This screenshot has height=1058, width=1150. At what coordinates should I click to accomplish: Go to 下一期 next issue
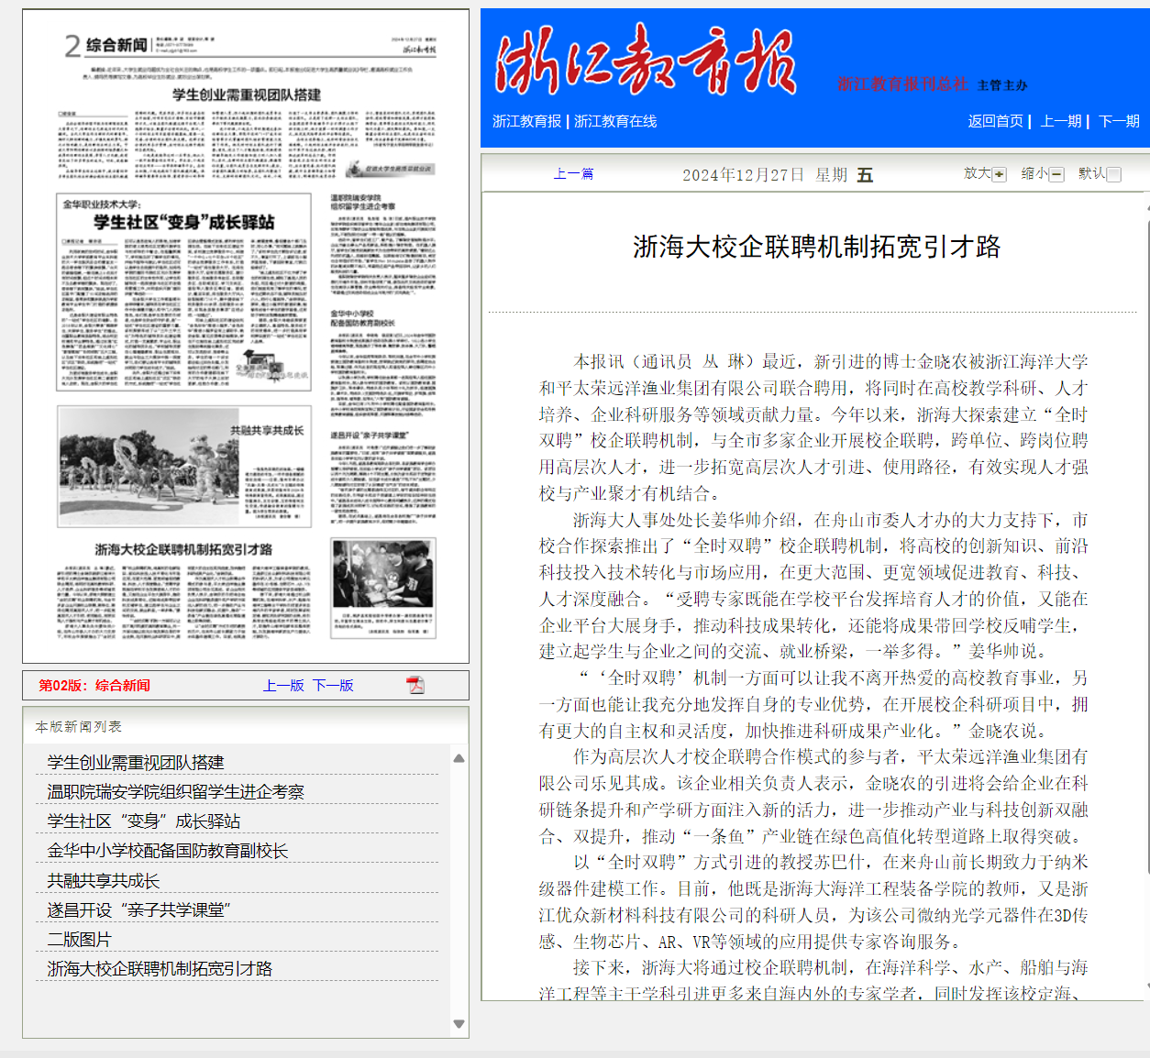[1119, 121]
